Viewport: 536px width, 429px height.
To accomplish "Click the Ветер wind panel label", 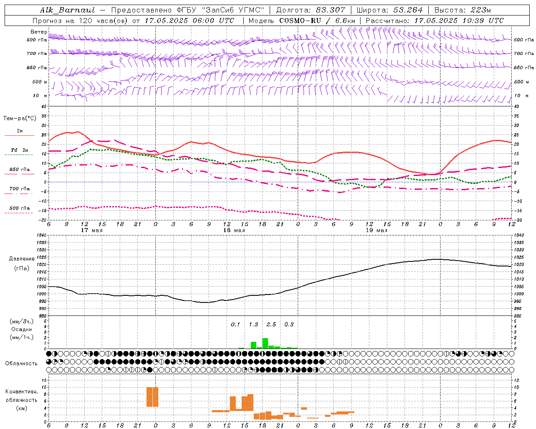I will coord(39,32).
